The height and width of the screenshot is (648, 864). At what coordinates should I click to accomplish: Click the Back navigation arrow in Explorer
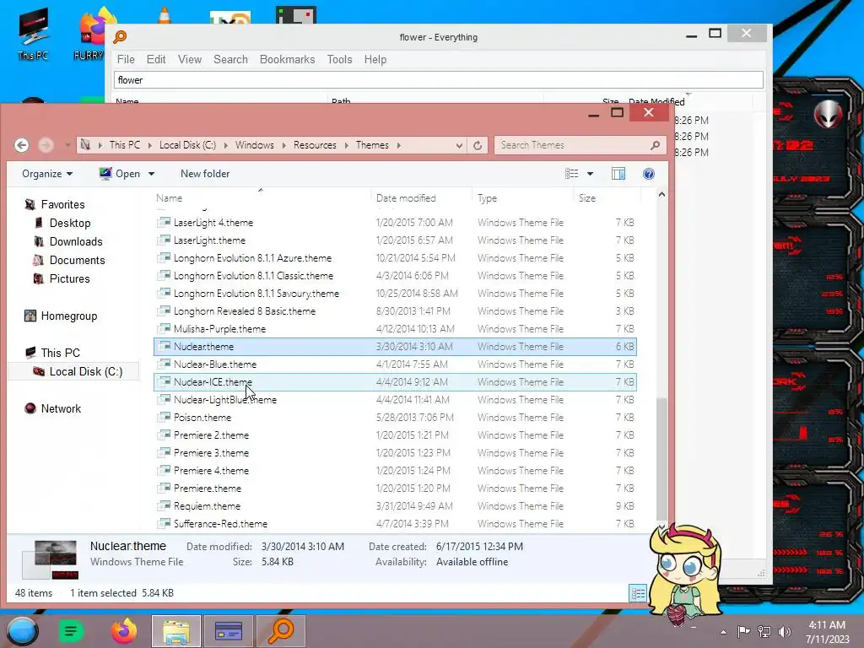pos(21,145)
